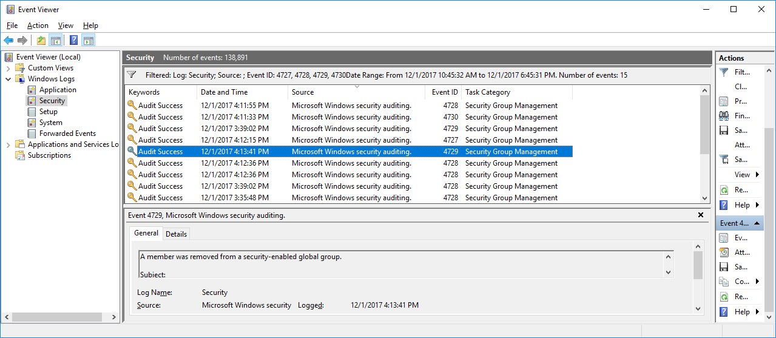This screenshot has width=776, height=338.
Task: Collapse the Windows Logs tree node
Action: 8,79
